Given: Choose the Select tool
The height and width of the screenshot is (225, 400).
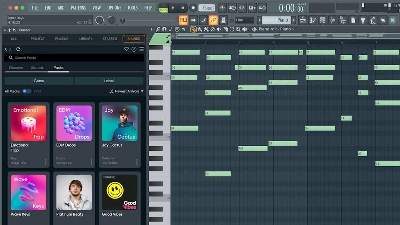Looking at the screenshot, I should [232, 29].
